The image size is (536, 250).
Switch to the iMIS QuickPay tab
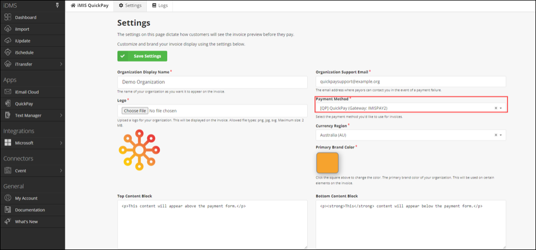coord(89,6)
